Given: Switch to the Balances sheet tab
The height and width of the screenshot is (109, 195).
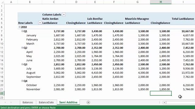Looking at the screenshot, I should point(28,102).
